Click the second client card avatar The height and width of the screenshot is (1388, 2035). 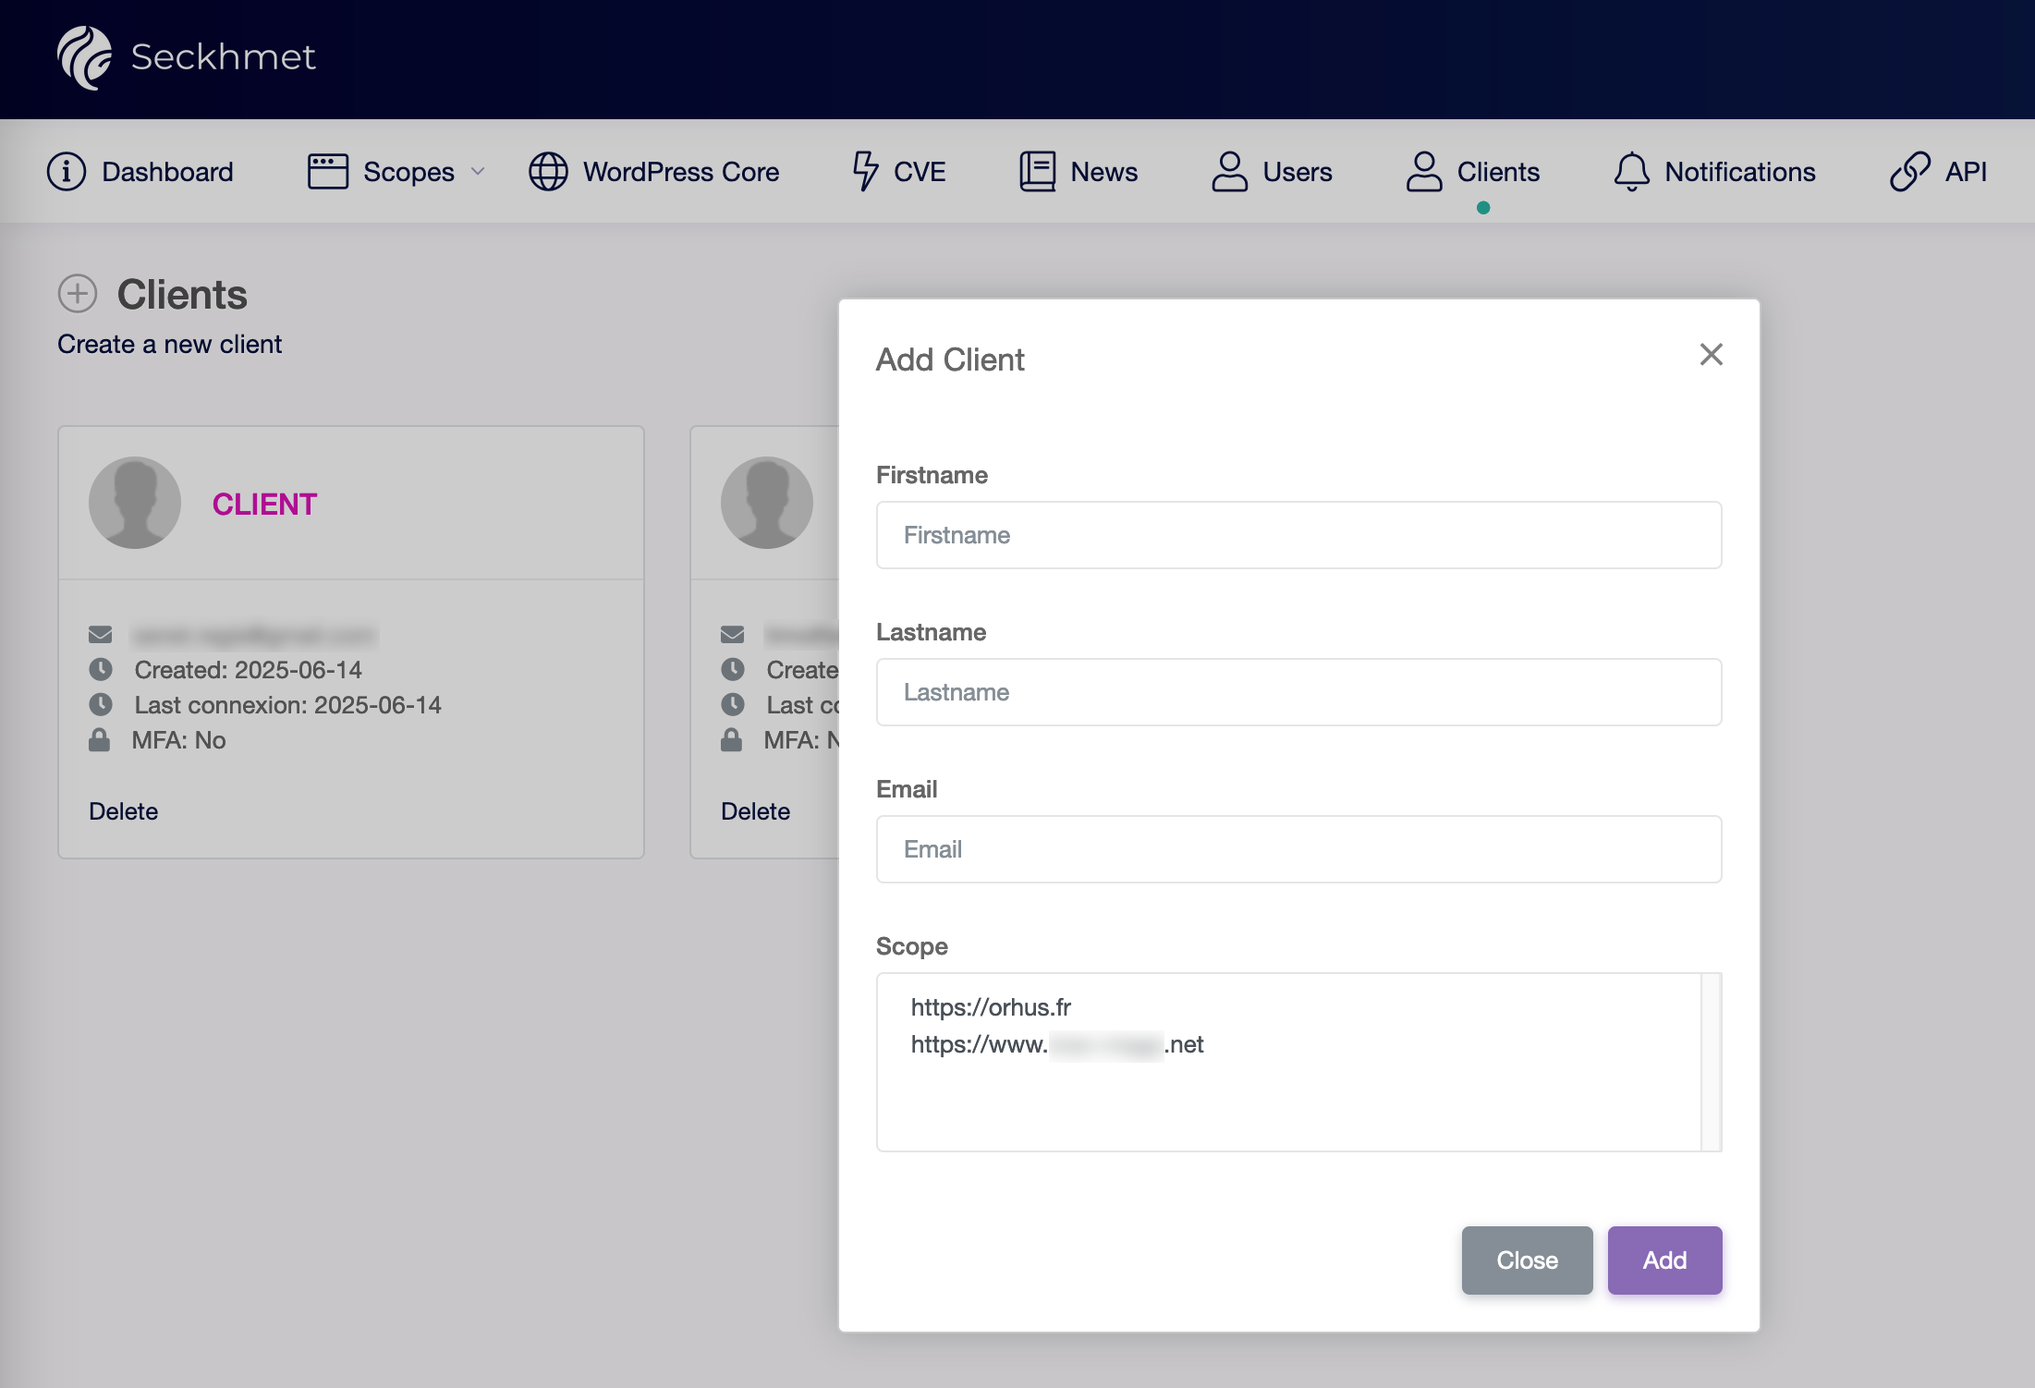(x=767, y=503)
